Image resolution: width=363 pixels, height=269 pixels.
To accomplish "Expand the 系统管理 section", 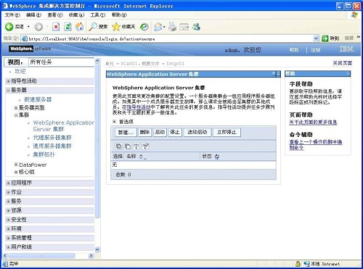I will (8, 238).
